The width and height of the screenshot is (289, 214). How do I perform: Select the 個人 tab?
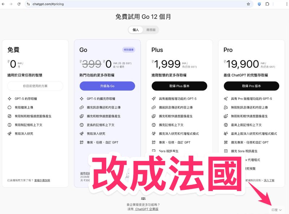(135, 30)
